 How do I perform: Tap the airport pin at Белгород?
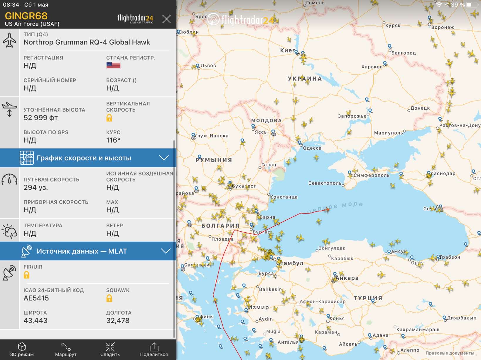click(390, 47)
